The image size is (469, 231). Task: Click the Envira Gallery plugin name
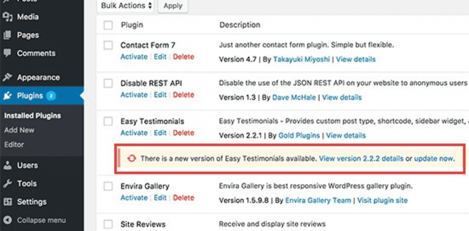coord(145,186)
